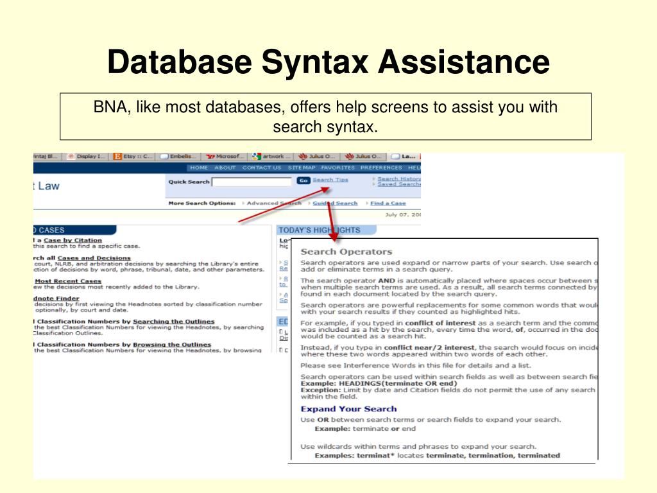
Task: Open the Julius O... tab beside La... tab
Action: 363,157
